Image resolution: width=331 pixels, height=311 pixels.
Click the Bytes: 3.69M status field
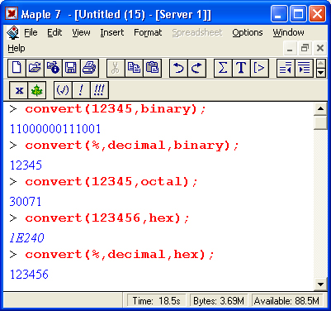coord(219,300)
